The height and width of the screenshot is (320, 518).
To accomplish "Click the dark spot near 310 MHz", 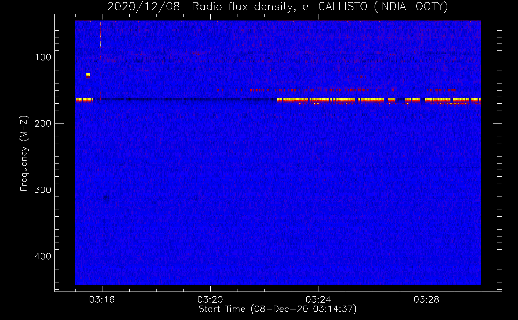I will 106,198.
